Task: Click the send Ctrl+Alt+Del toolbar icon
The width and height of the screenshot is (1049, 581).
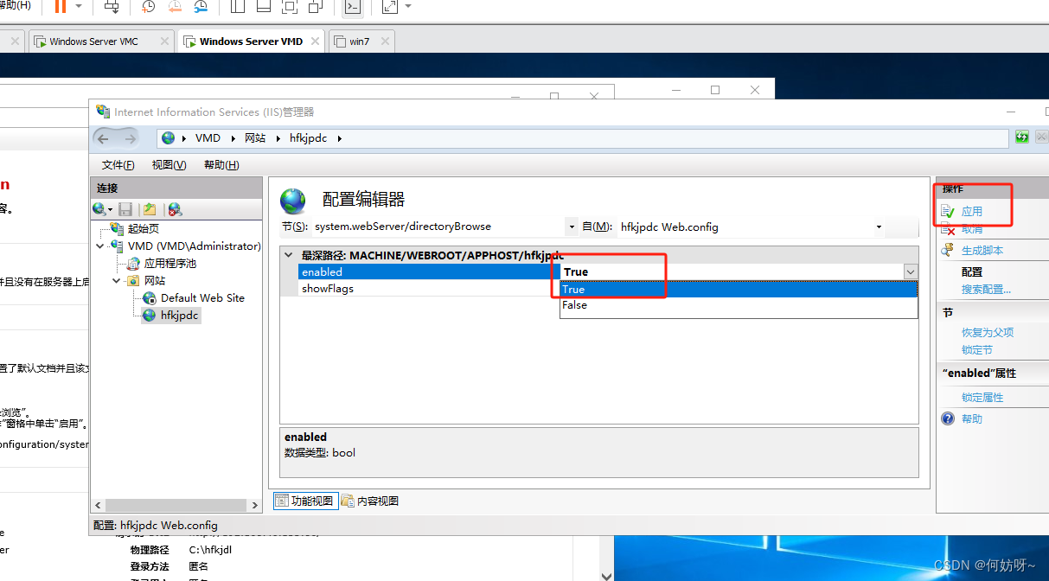Action: pos(112,6)
